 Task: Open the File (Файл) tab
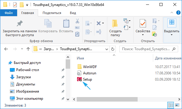(9, 13)
